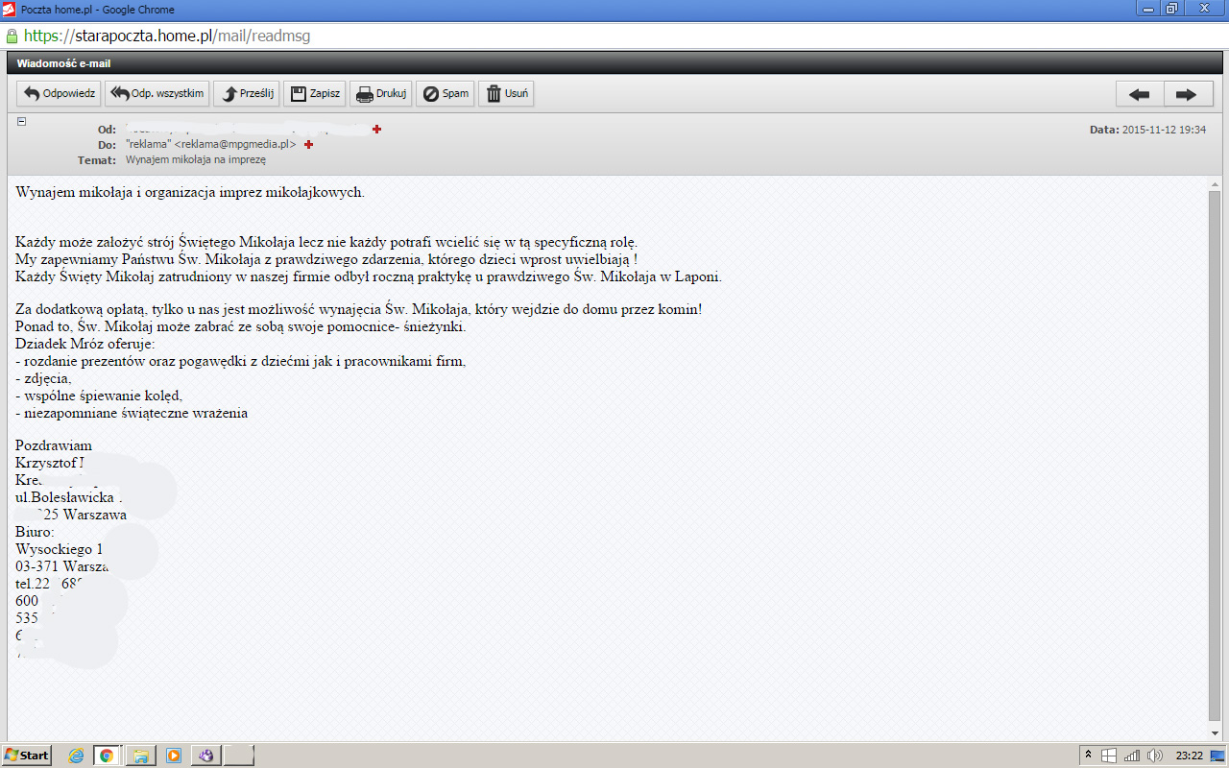Click the scrollbar down arrow
The image size is (1229, 768).
pyautogui.click(x=1215, y=733)
